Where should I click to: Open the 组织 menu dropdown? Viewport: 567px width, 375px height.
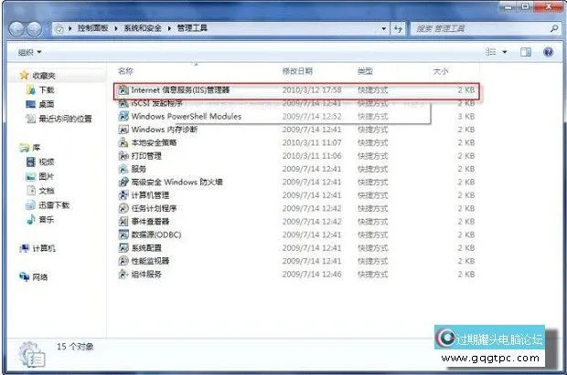pos(29,53)
